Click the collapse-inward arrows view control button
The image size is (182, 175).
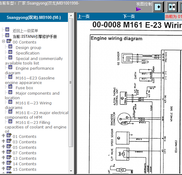pyautogui.click(x=172, y=7)
